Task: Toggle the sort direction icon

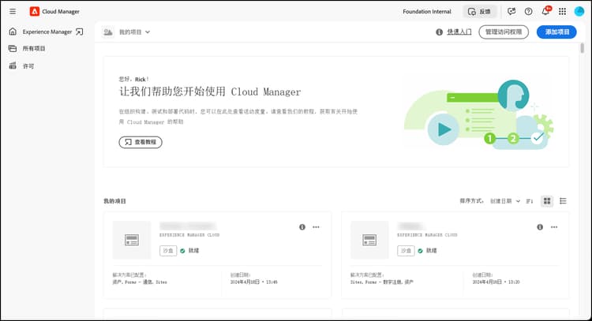Action: (530, 201)
